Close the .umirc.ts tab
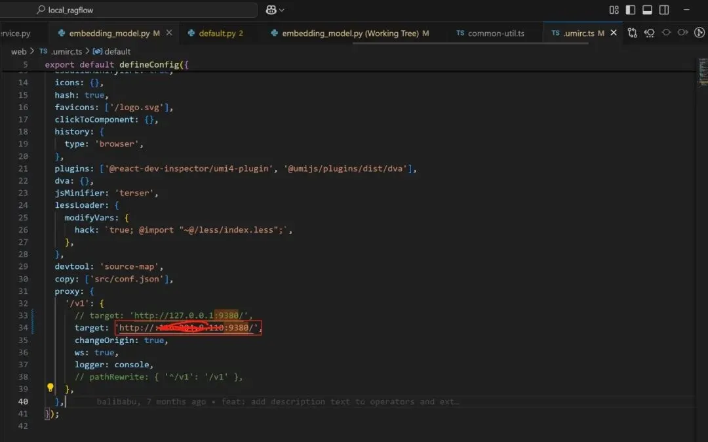708x442 pixels. [x=614, y=33]
